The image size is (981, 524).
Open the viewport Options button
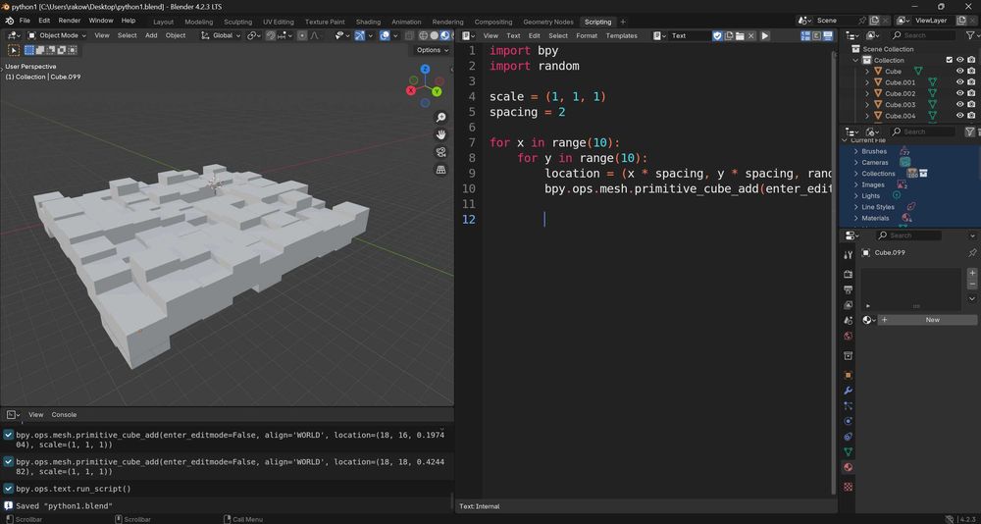433,50
